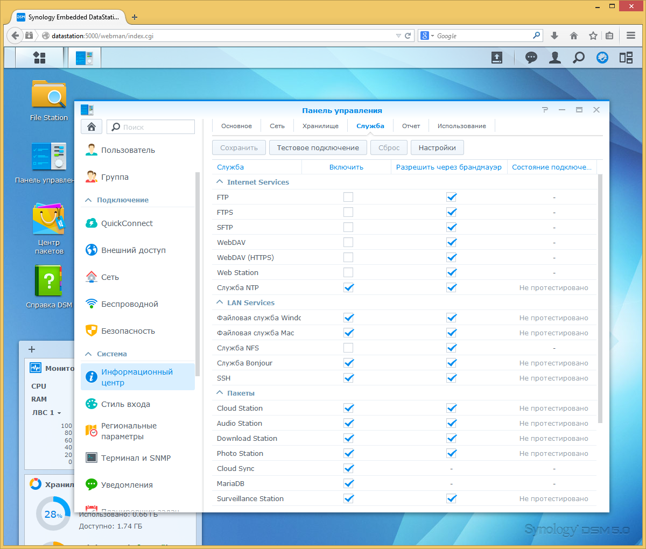
Task: Open the ЛВС 1 dropdown in monitor widget
Action: [47, 412]
